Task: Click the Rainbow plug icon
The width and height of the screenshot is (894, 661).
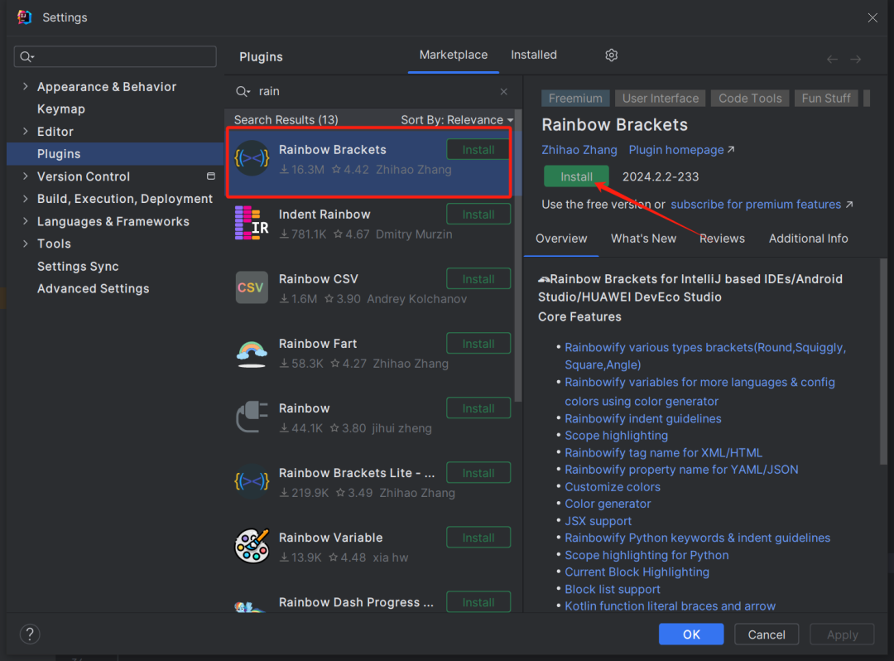Action: tap(252, 417)
